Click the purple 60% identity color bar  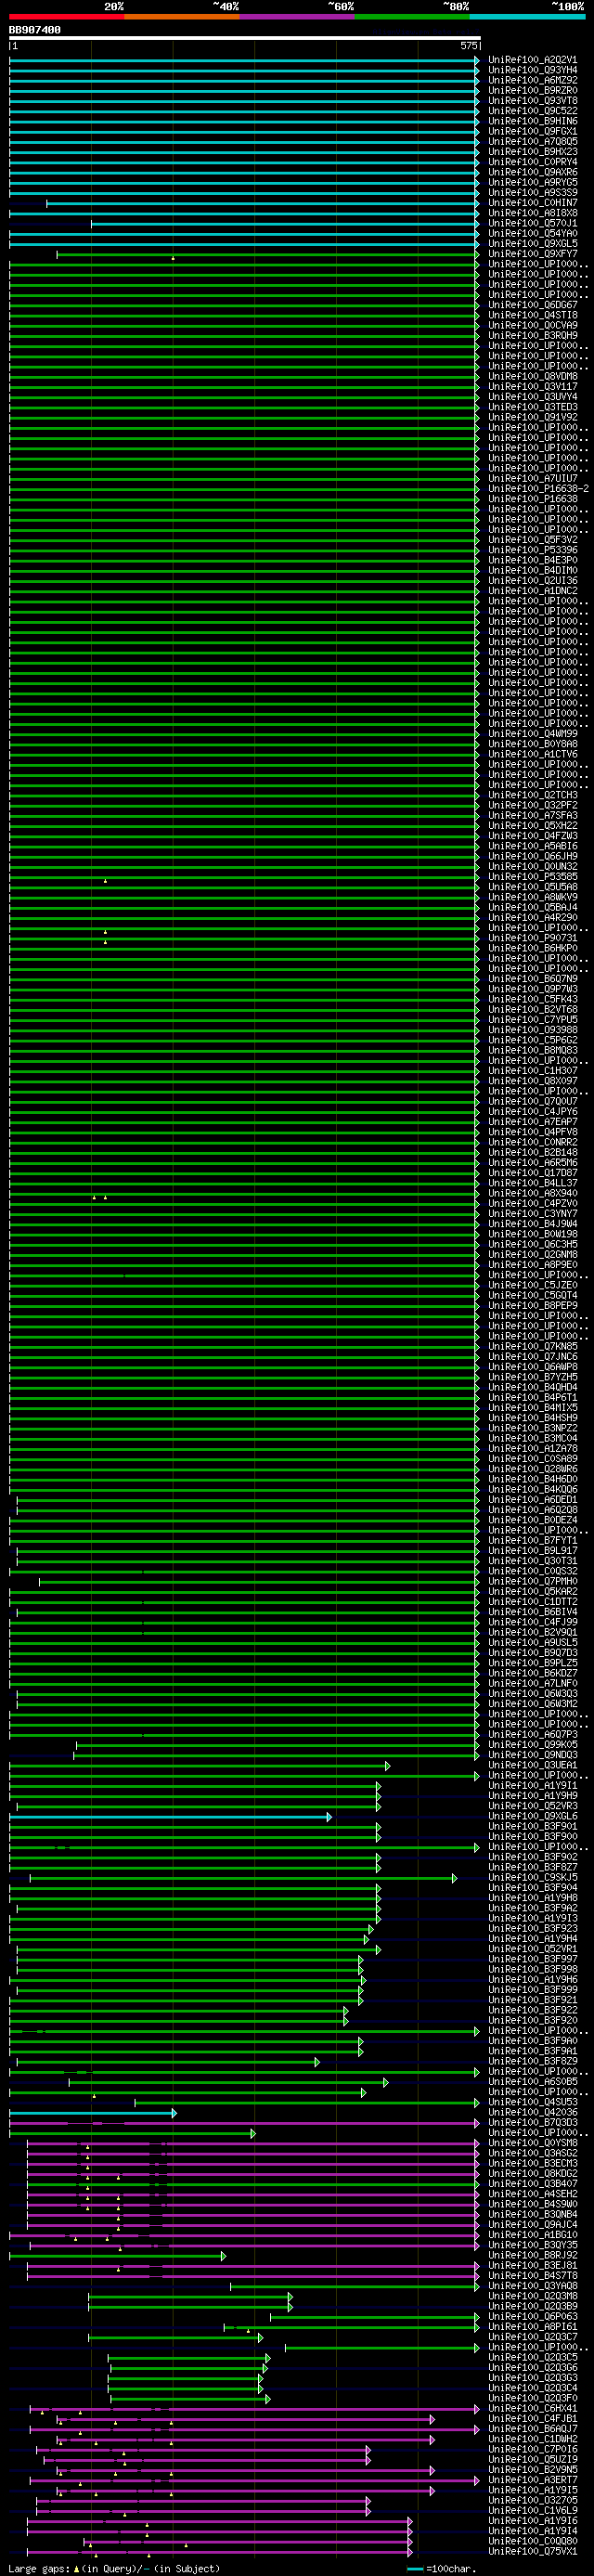297,16
